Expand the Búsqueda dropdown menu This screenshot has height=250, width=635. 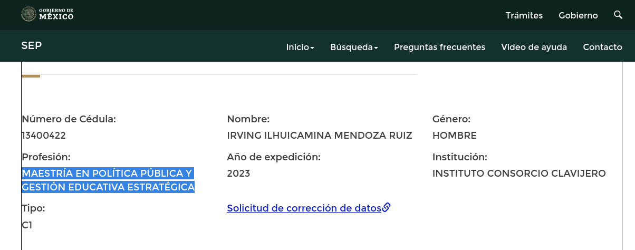coord(354,47)
